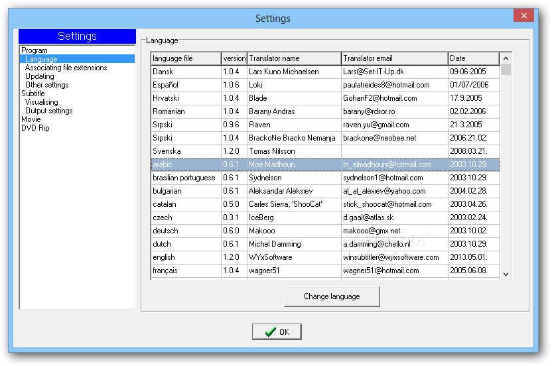Viewport: 552px width, 366px height.
Task: Select DVD Rip in the settings tree
Action: (35, 128)
